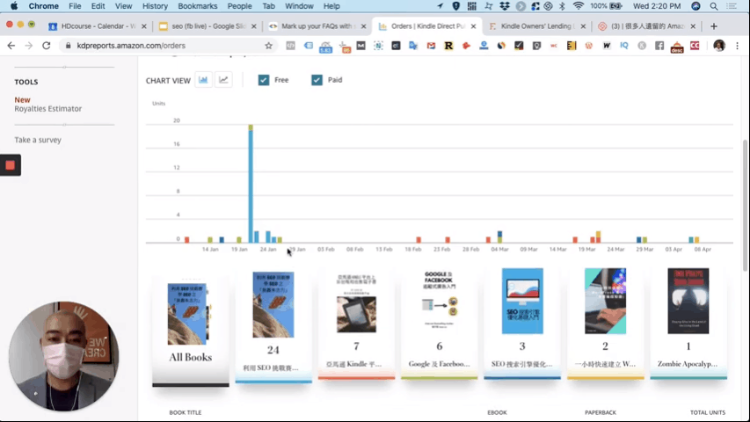Bookmark this page with star icon
Viewport: 750px width, 422px height.
(269, 46)
